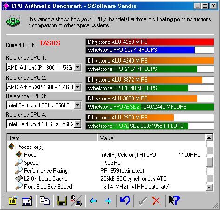Click the Whetstone FPU 2124 MFLOPS bar
The width and height of the screenshot is (220, 210).
[150, 69]
